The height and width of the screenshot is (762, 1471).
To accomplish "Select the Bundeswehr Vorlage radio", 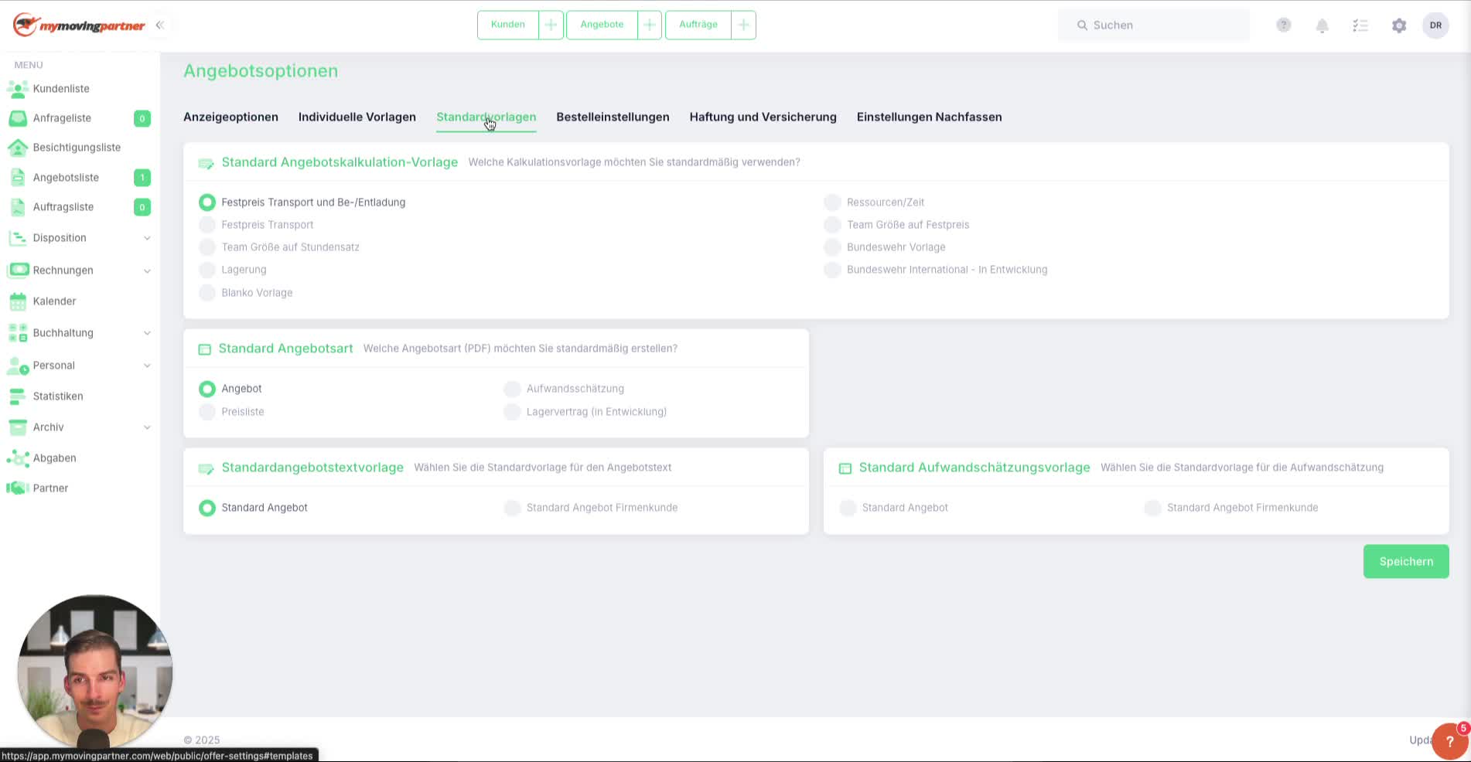I will (832, 247).
